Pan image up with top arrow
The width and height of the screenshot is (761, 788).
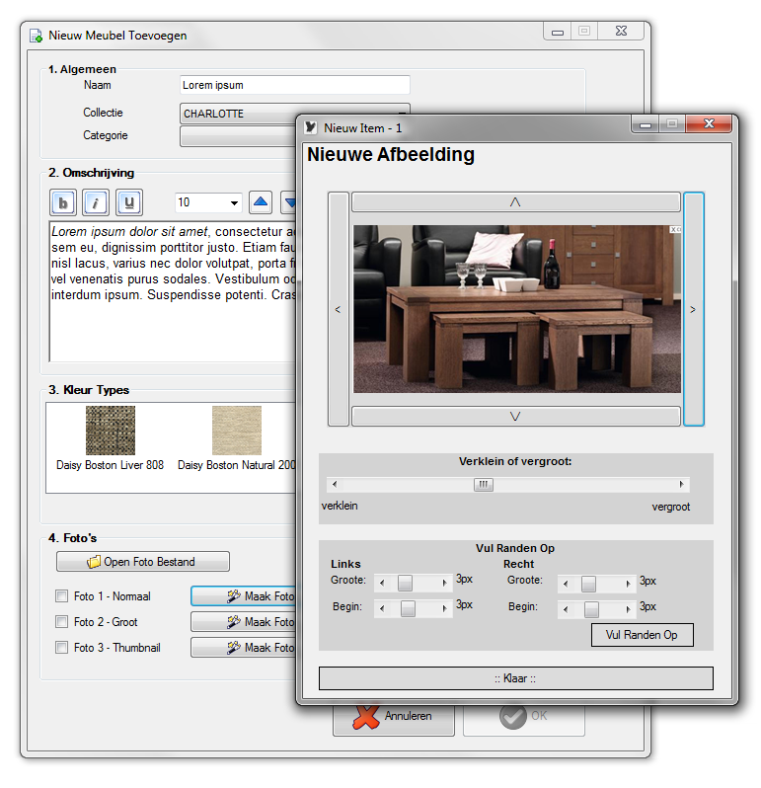click(x=515, y=202)
